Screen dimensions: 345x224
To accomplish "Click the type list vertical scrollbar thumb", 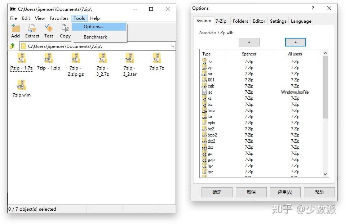I will pos(326,87).
